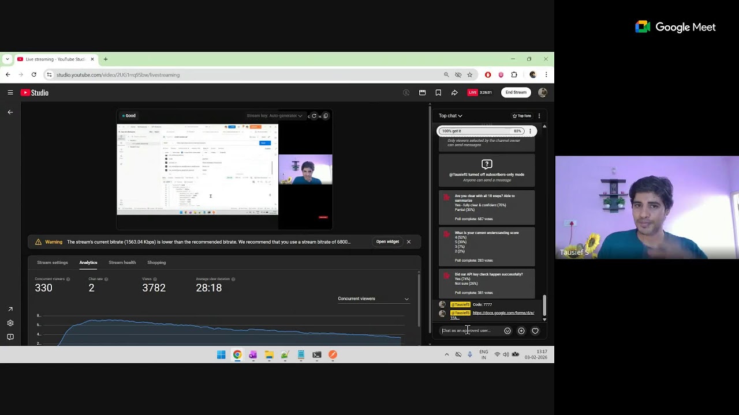The image size is (739, 415).
Task: Click the analytics panel vertical scrollbar
Action: (x=418, y=300)
